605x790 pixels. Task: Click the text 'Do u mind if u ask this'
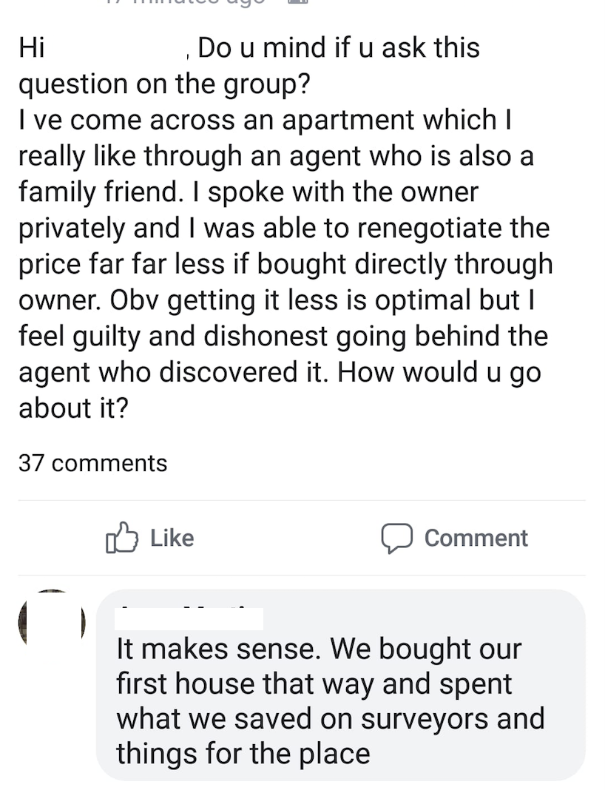click(x=339, y=48)
